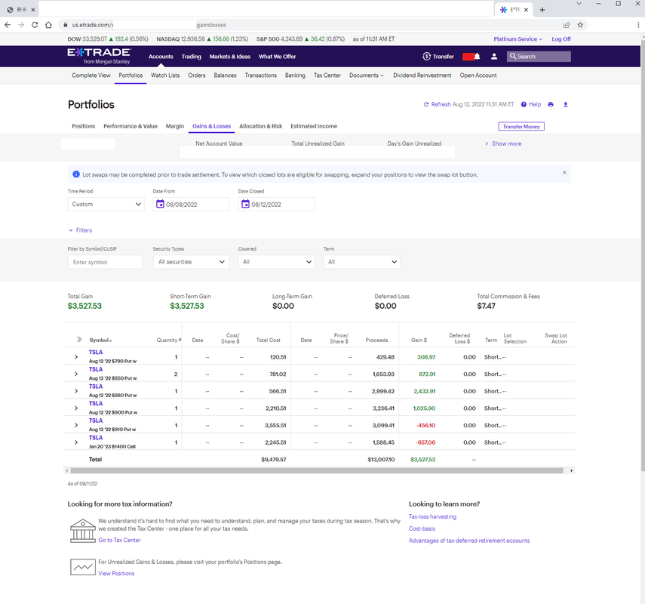Image resolution: width=645 pixels, height=604 pixels.
Task: Open the Help question mark
Action: point(524,105)
